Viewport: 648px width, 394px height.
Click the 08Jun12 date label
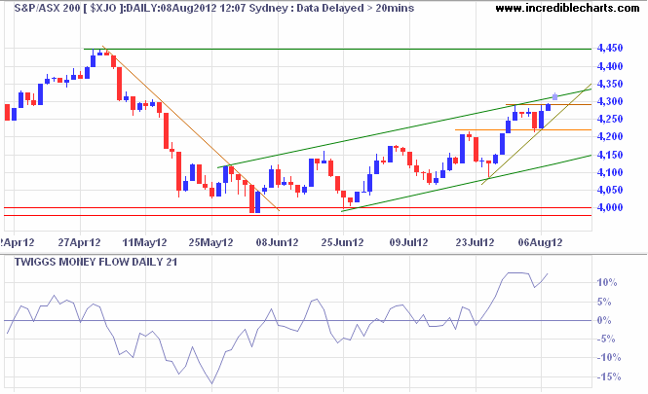(x=277, y=242)
